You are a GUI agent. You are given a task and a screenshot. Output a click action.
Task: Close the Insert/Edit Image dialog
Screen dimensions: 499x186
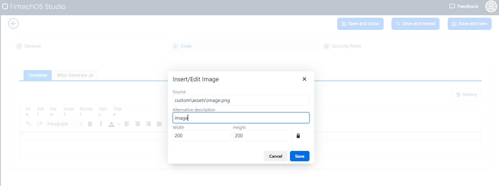[x=304, y=79]
